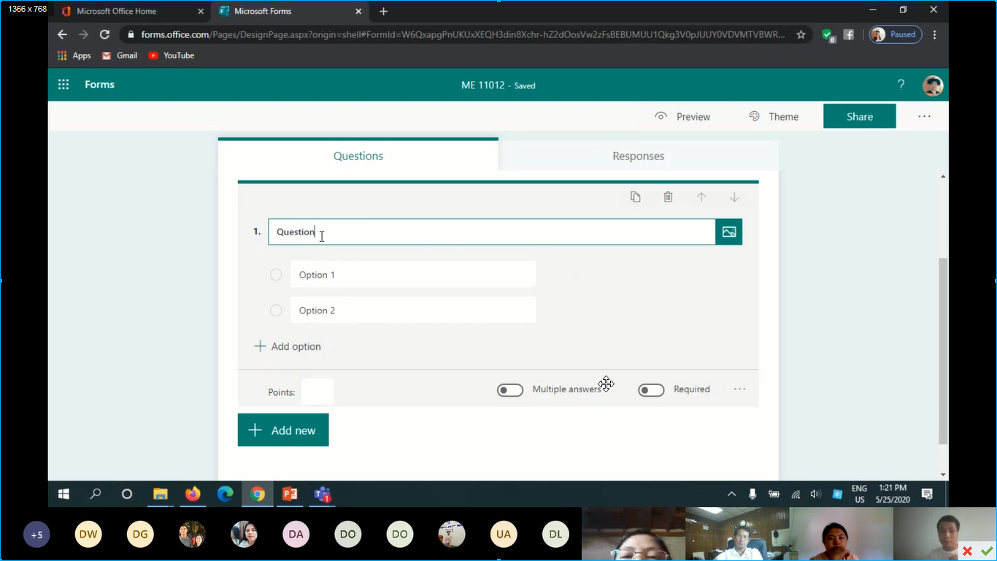The height and width of the screenshot is (561, 997).
Task: Open Preview of the form
Action: point(683,116)
